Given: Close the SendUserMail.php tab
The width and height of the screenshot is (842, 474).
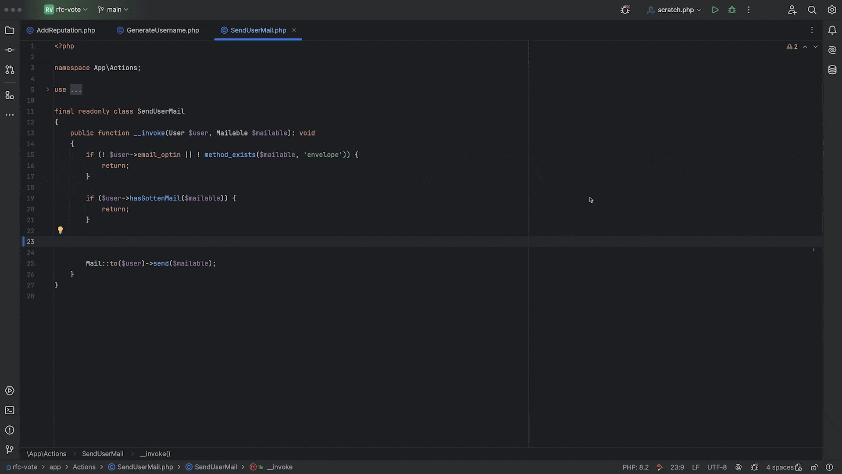Looking at the screenshot, I should (x=294, y=30).
